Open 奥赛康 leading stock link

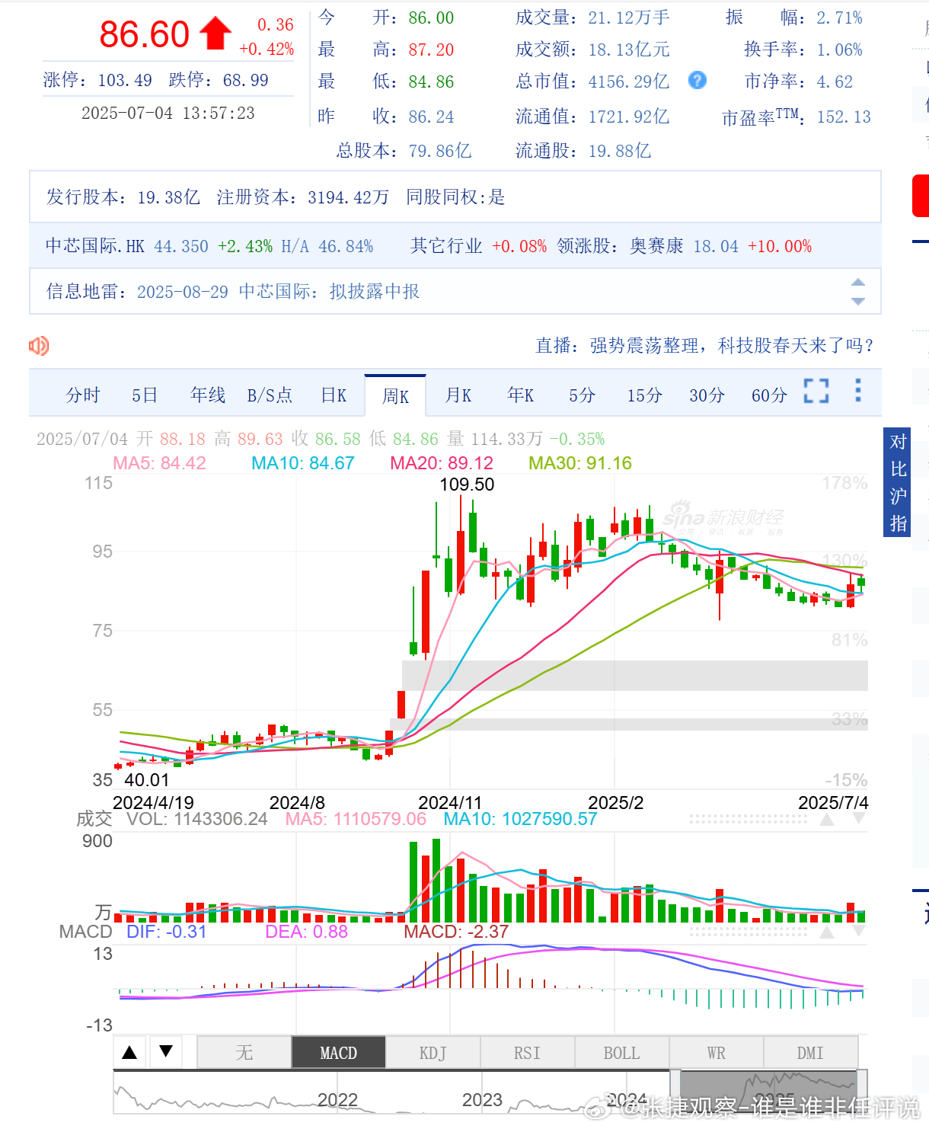click(x=656, y=246)
